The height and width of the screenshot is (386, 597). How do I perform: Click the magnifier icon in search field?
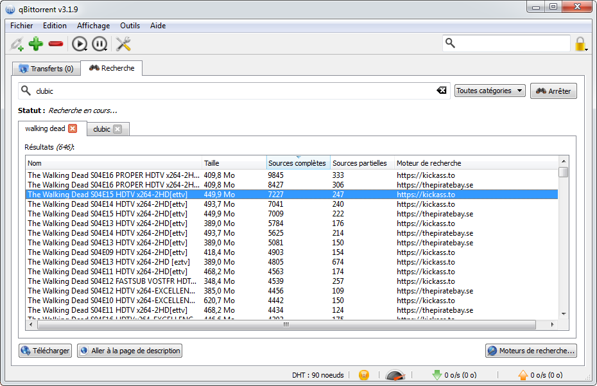coord(26,91)
